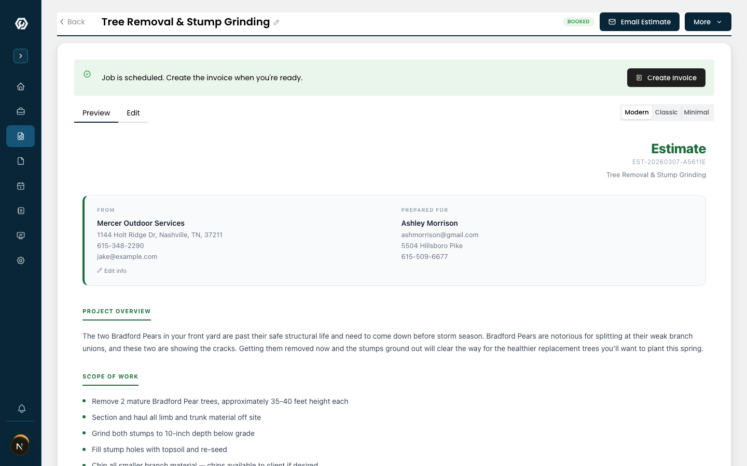Click the Email Estimate button
This screenshot has height=466, width=747.
pos(639,22)
